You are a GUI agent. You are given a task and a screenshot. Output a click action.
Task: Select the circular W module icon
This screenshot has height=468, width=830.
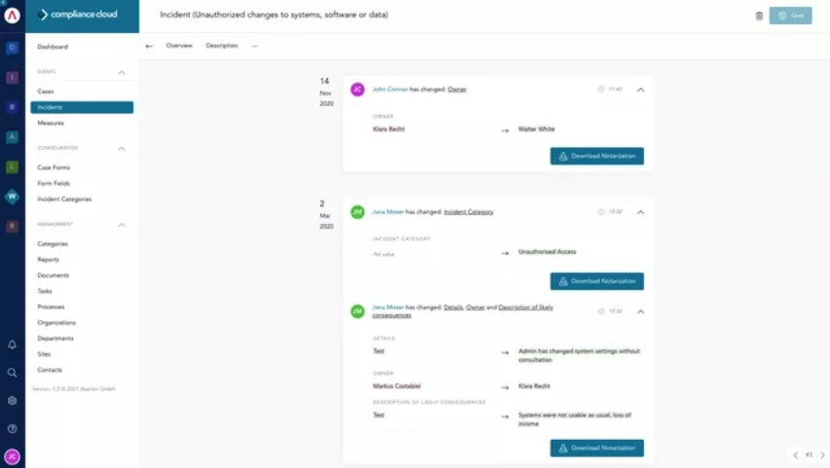(12, 197)
